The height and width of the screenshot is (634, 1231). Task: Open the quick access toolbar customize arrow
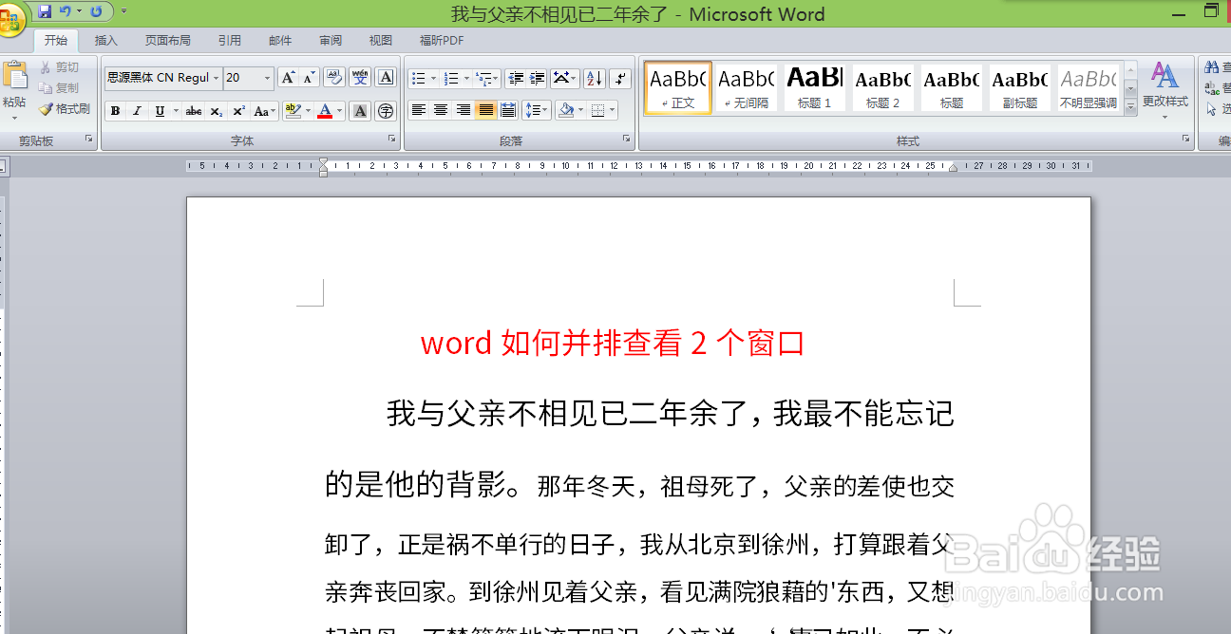pyautogui.click(x=123, y=11)
